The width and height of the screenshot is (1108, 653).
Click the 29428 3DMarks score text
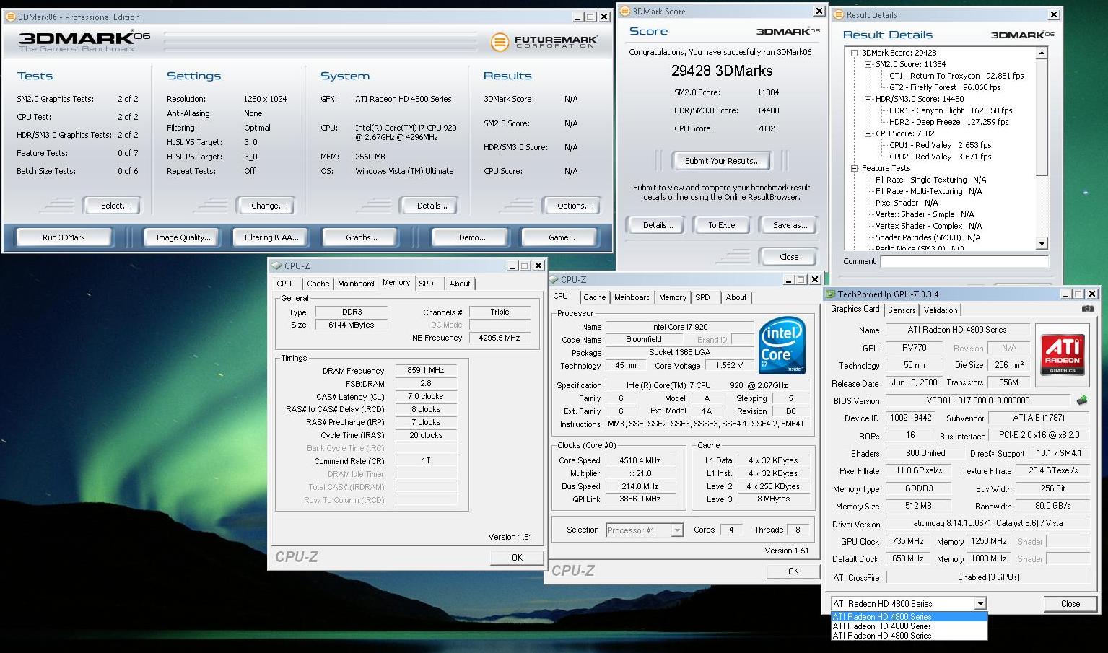[722, 71]
